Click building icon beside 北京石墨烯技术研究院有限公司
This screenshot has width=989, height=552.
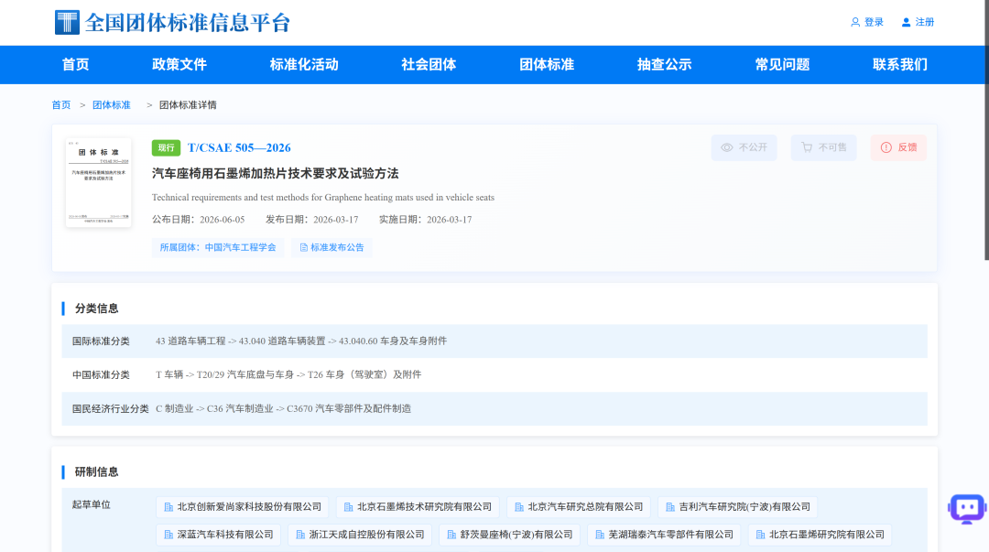[x=348, y=507]
